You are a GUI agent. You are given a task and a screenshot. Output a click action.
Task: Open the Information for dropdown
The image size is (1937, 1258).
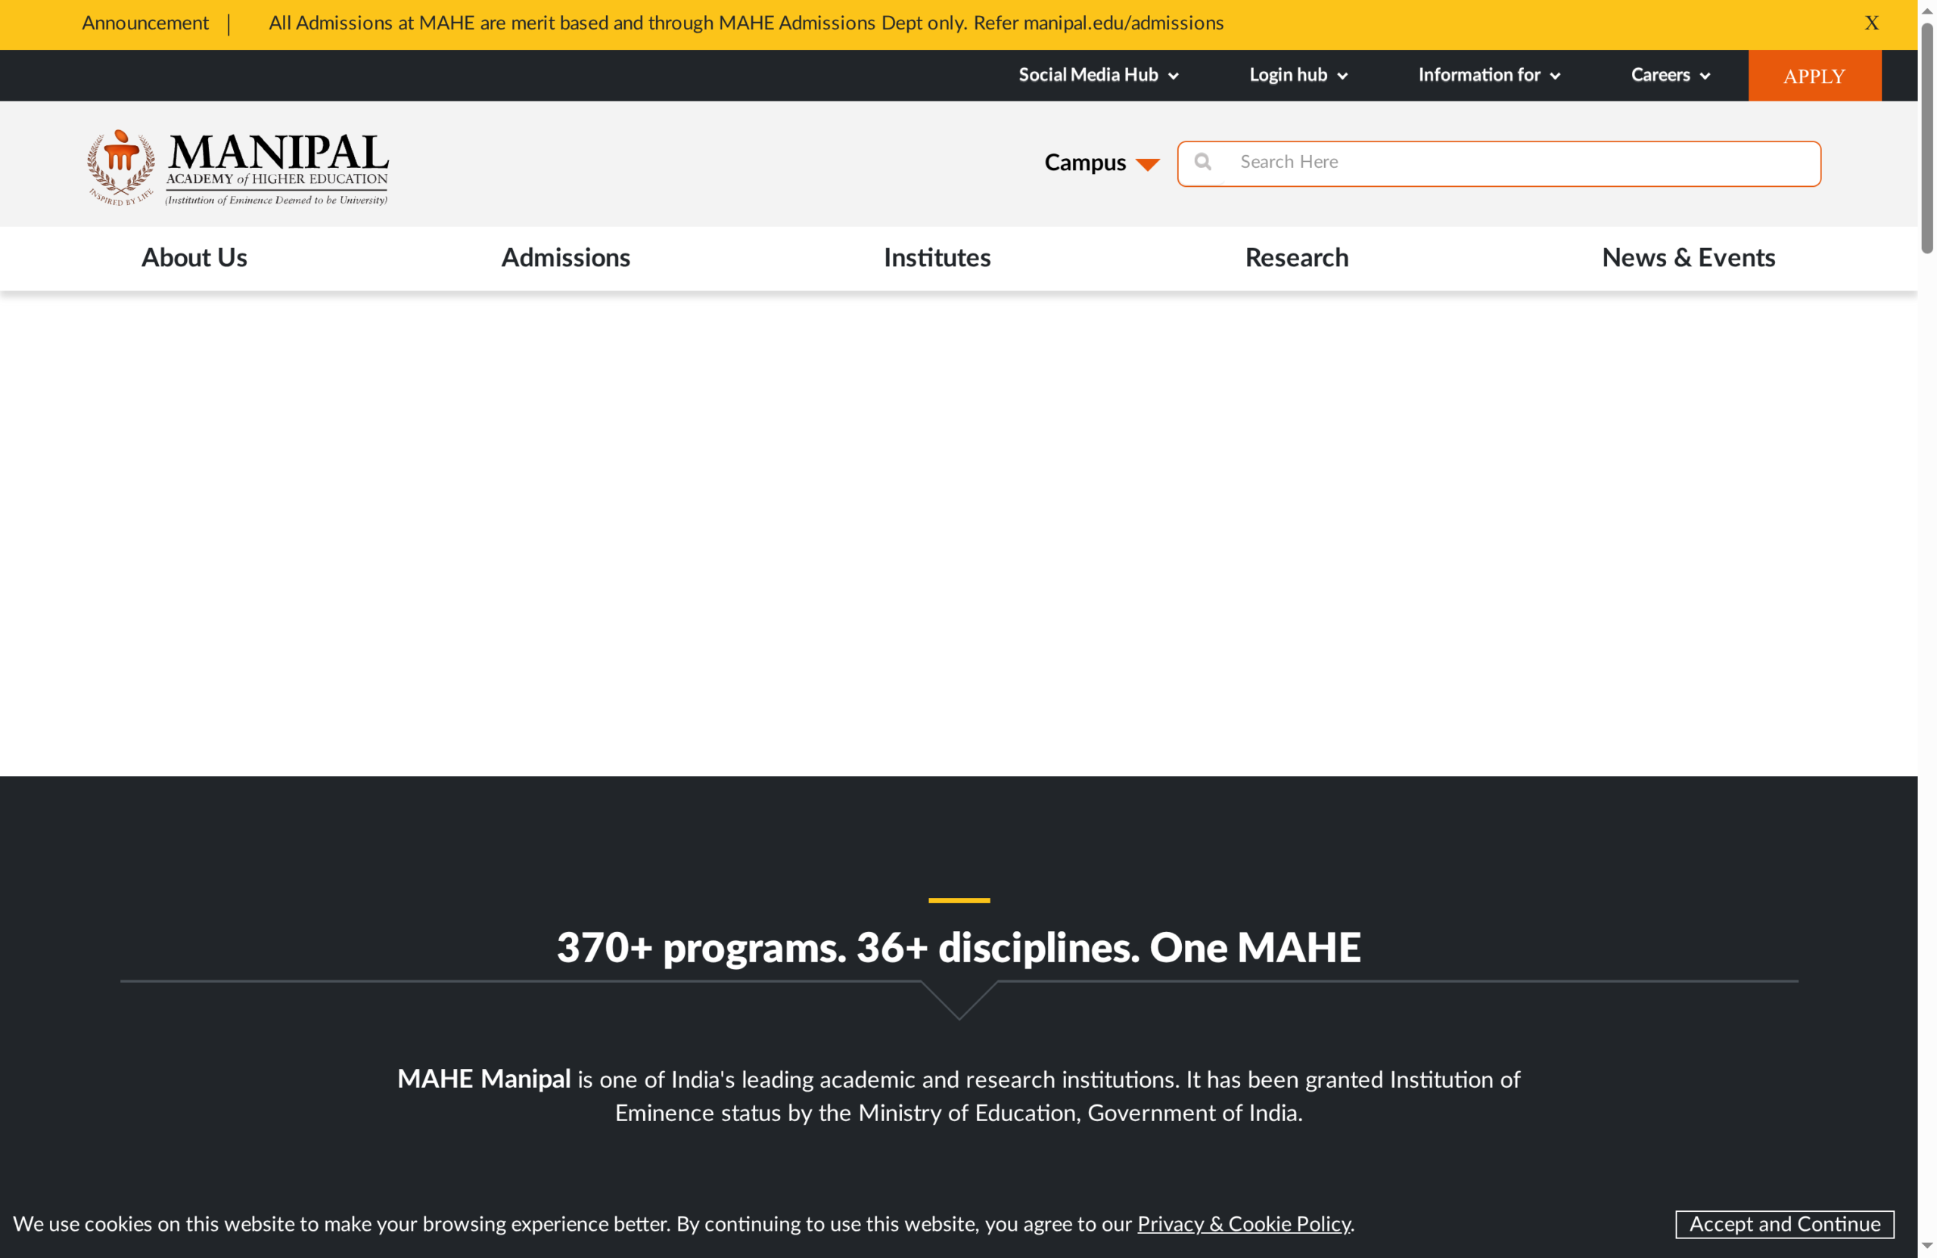(x=1488, y=75)
